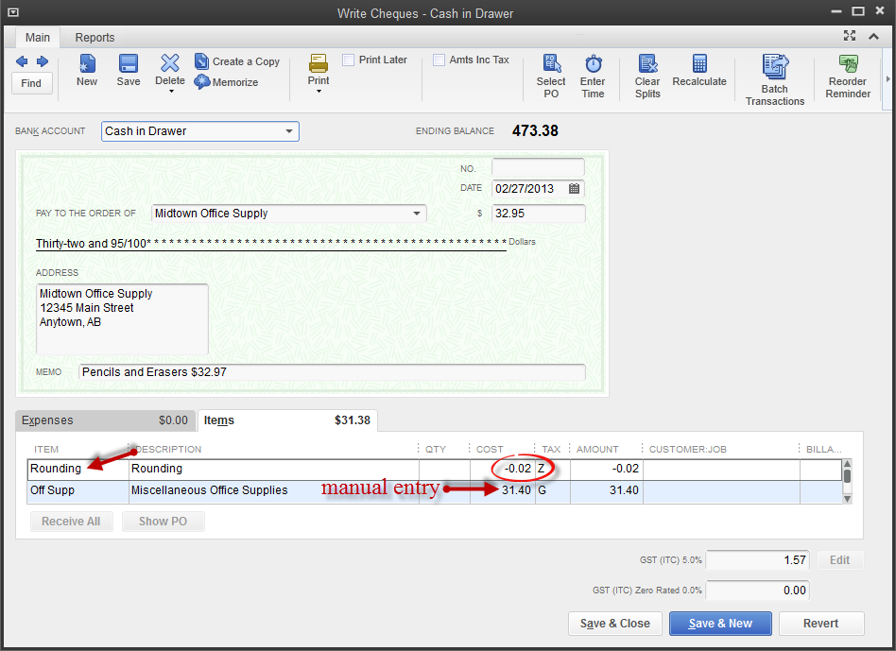Click the Memorize icon
The image size is (896, 651).
coord(202,82)
